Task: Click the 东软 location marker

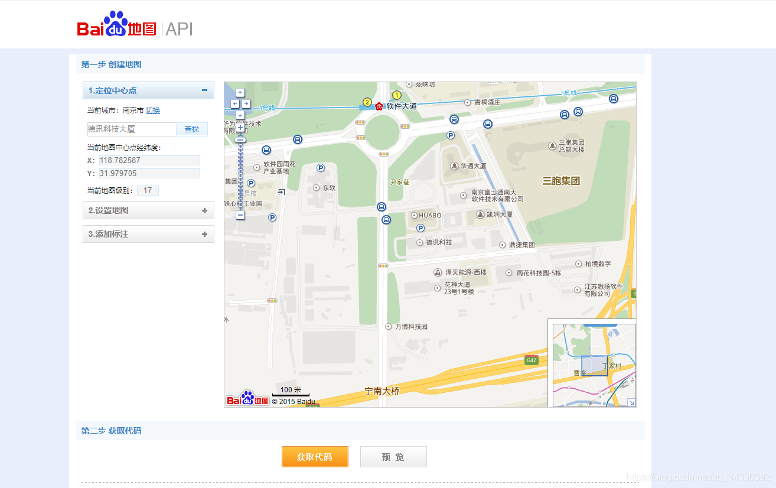Action: (x=317, y=187)
